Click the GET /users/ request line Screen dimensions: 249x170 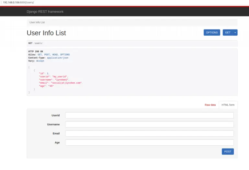coord(36,43)
